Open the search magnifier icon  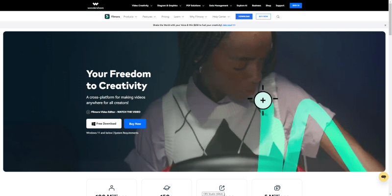278,17
